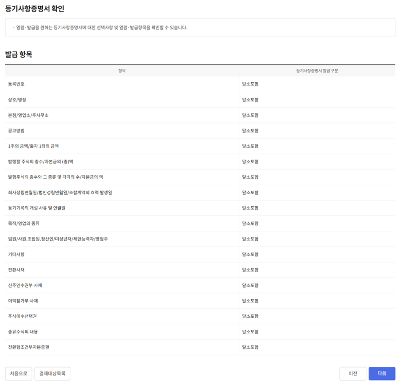Click the 전환형조건부자본증권 item
The width and height of the screenshot is (402, 386).
coord(29,347)
